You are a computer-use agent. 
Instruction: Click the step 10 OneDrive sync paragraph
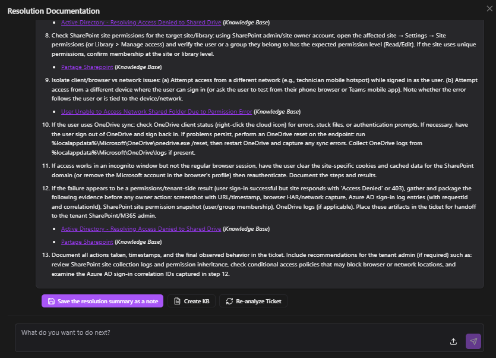click(x=261, y=139)
